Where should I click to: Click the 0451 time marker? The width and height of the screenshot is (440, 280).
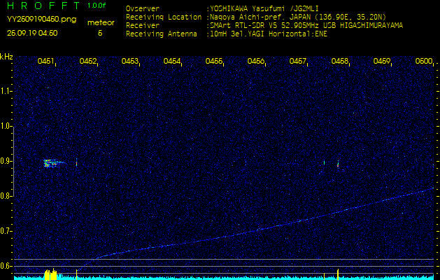click(46, 62)
